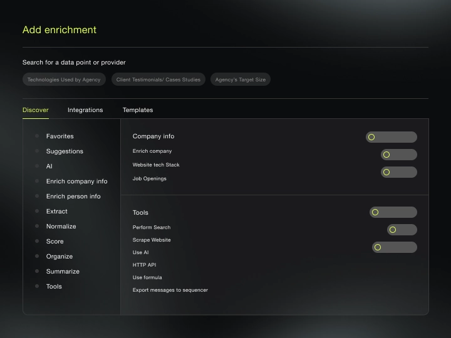Screen dimensions: 451x338
Task: Select Enrich person info in the sidebar
Action: tap(73, 197)
